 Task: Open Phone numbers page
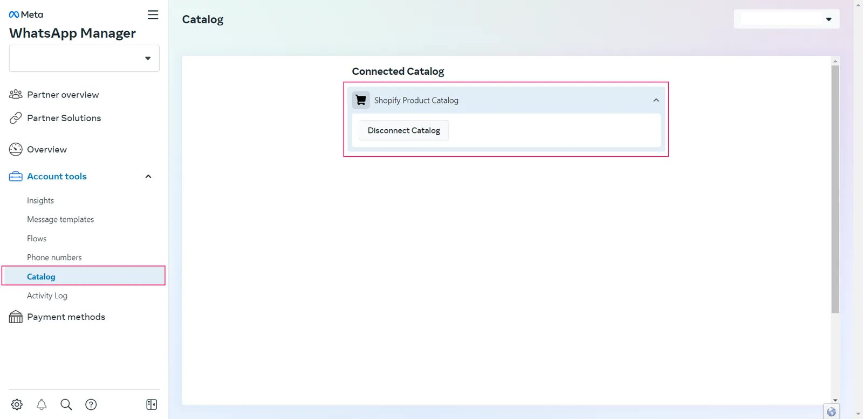pos(54,257)
